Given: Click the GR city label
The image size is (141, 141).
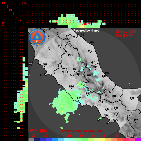Looking at the screenshot, I should [45, 65].
